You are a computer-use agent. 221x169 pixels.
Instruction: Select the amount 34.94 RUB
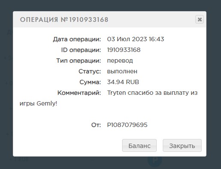click(x=123, y=82)
